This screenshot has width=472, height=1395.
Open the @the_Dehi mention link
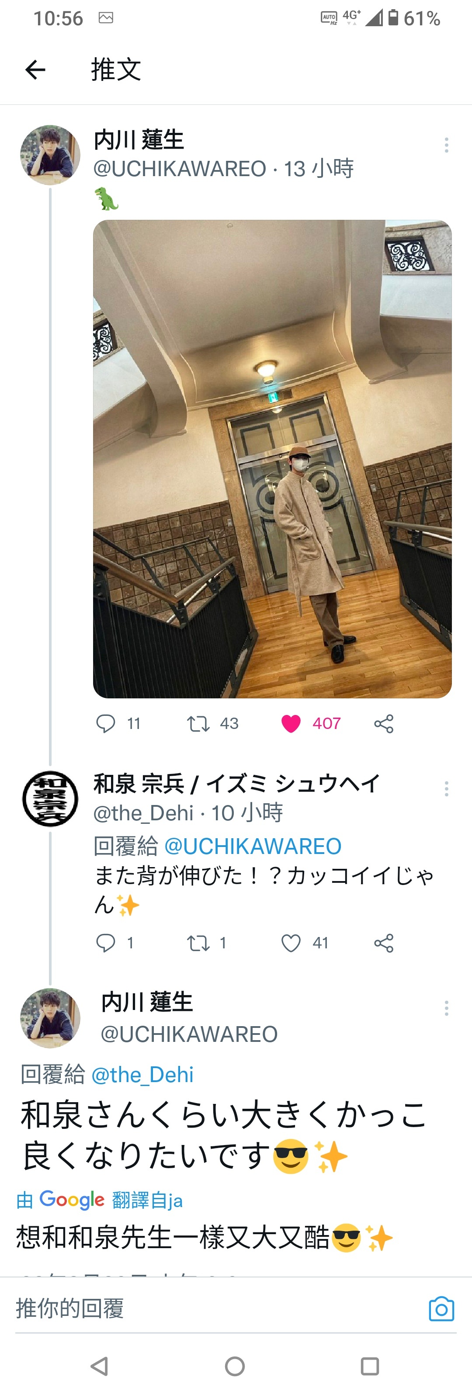142,1074
